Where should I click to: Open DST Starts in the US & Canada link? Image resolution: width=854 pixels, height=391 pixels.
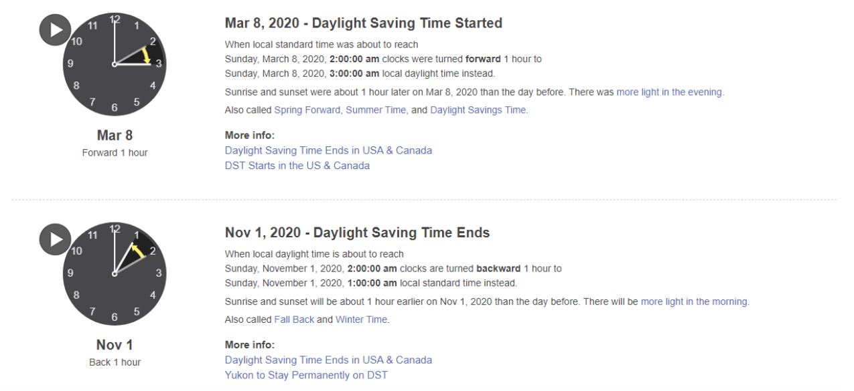(297, 165)
